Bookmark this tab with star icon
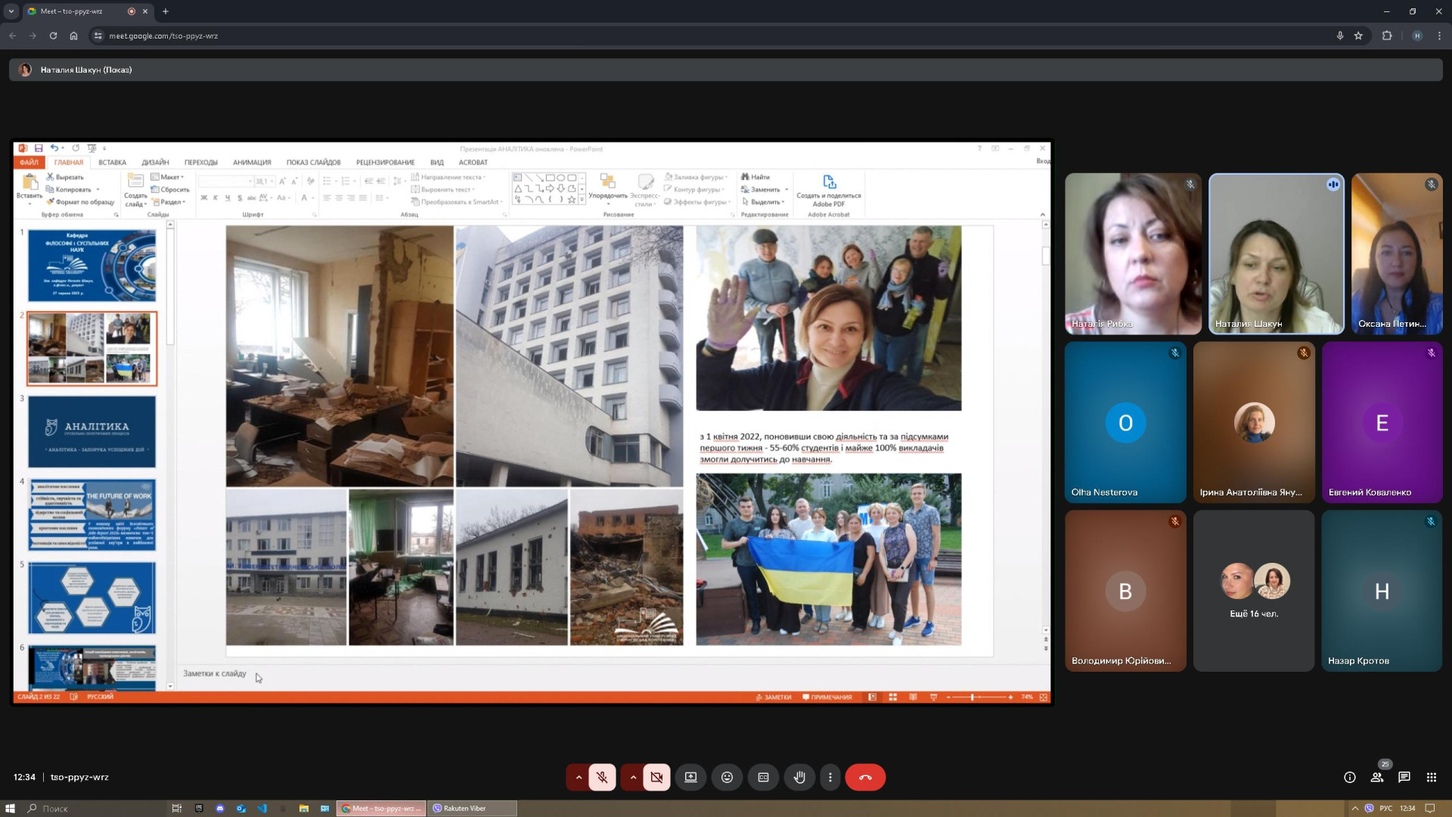 (1358, 36)
